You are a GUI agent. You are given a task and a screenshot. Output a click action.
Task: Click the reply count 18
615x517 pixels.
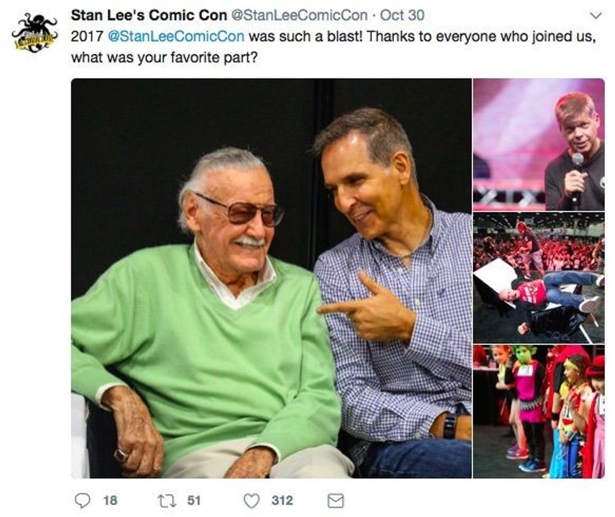coord(110,500)
